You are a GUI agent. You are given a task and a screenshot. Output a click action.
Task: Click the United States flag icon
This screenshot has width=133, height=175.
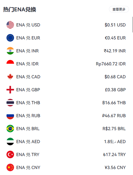click(10, 25)
